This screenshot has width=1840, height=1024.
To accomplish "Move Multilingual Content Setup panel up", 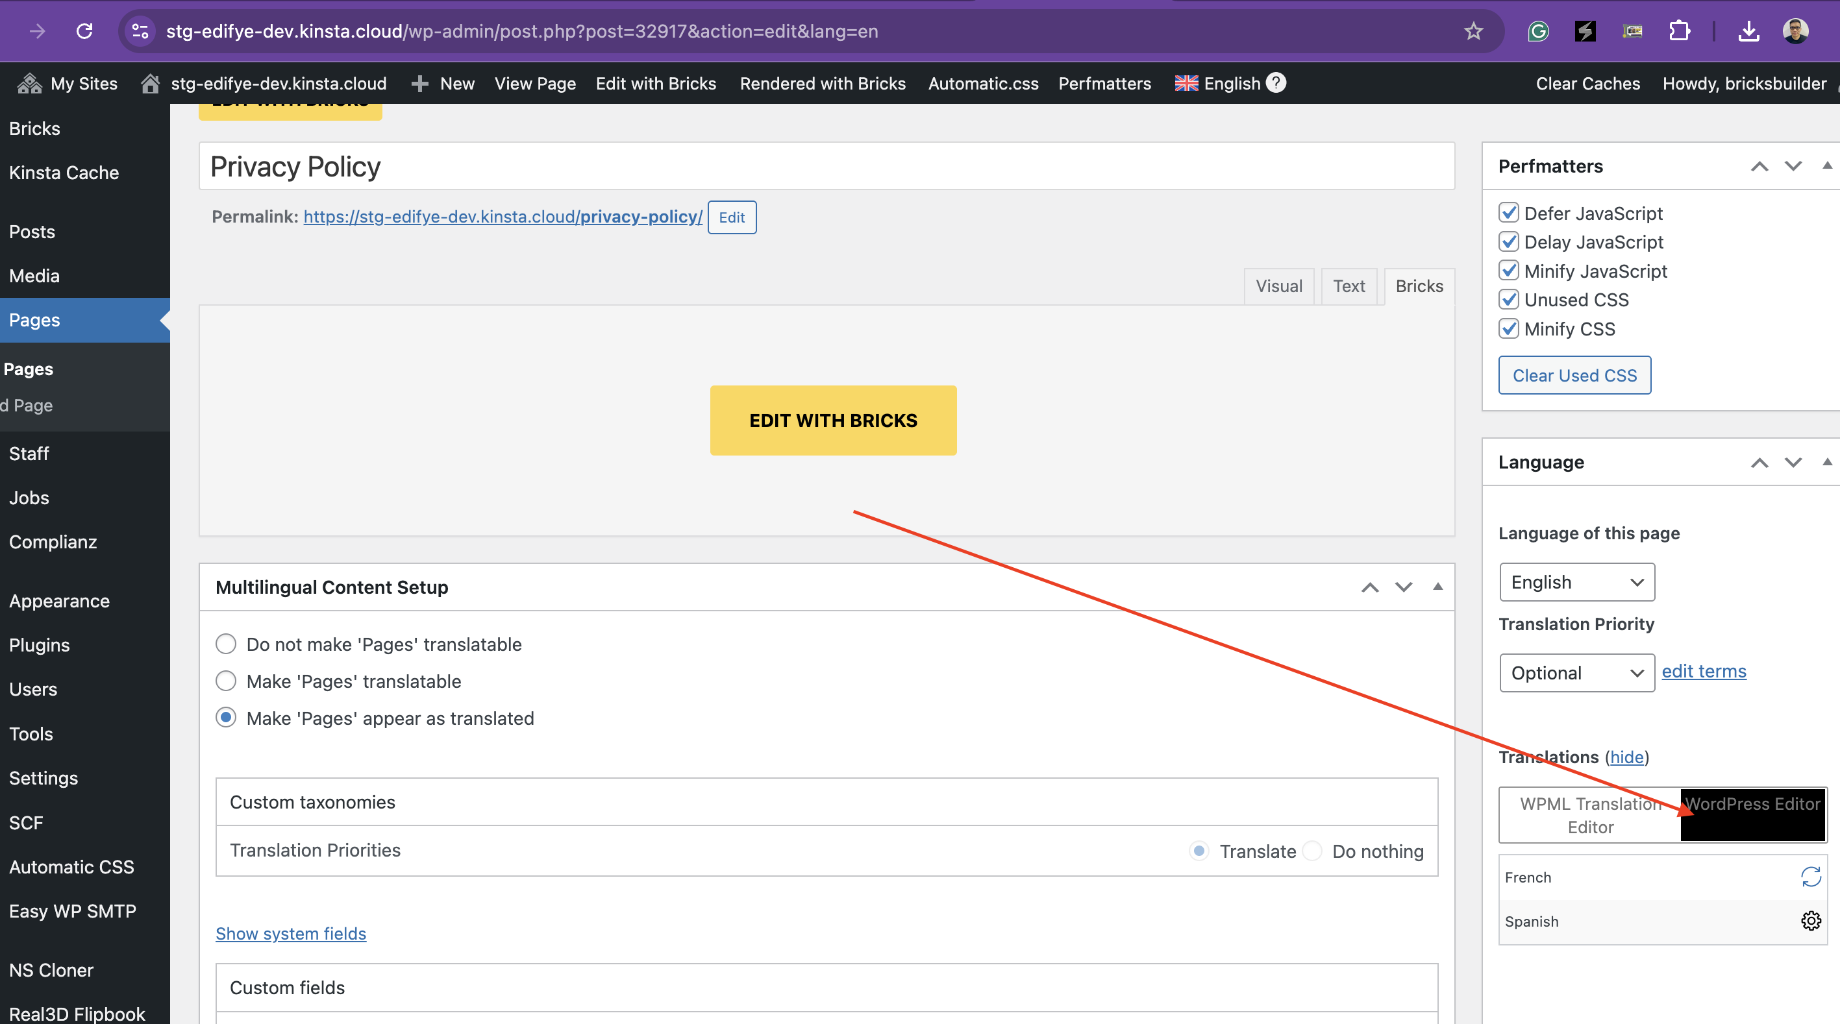I will click(x=1369, y=588).
